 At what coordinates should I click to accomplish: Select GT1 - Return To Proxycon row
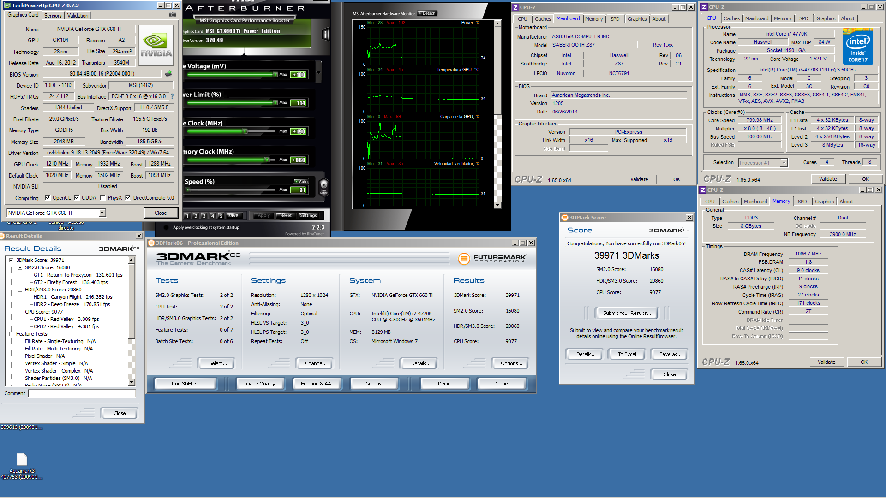[78, 275]
